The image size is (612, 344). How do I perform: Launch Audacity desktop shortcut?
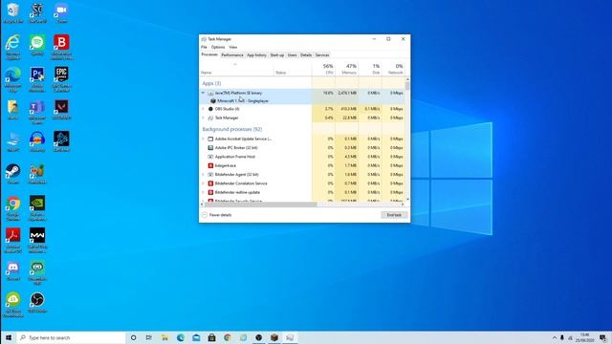click(37, 141)
